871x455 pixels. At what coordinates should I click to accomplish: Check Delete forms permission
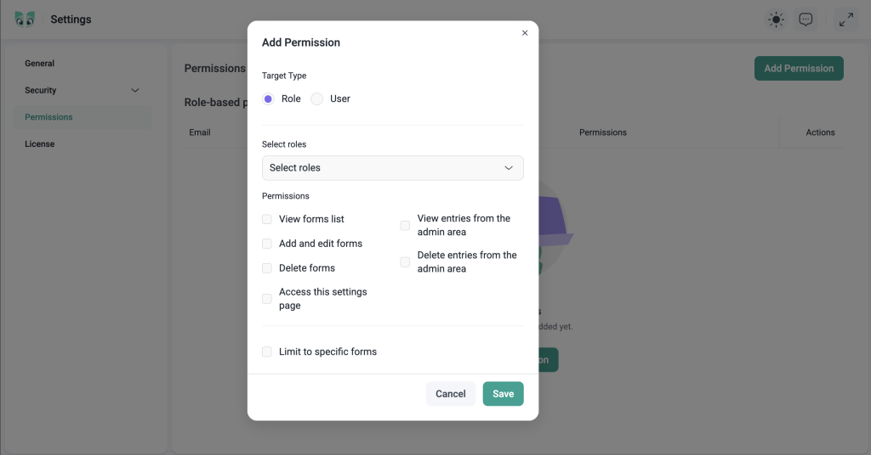point(267,267)
